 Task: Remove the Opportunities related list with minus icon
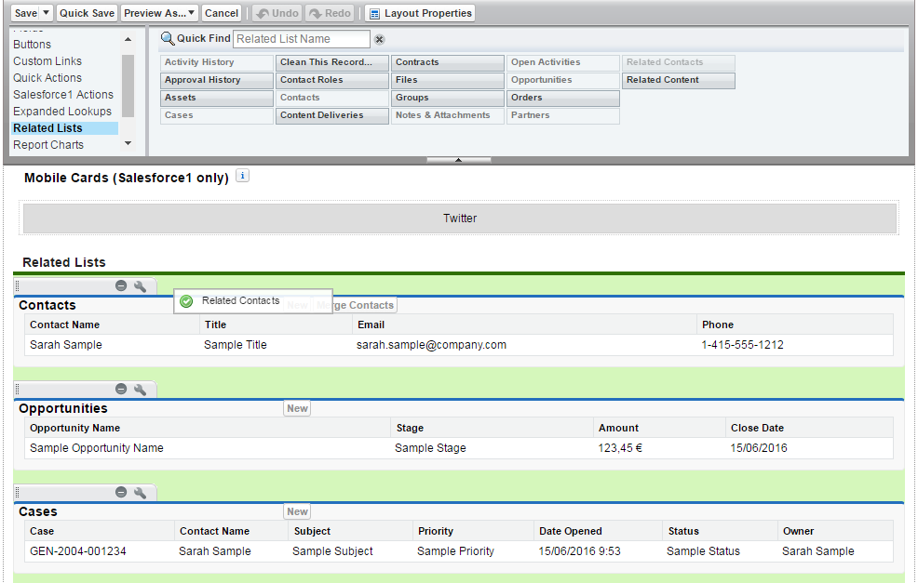tap(121, 390)
